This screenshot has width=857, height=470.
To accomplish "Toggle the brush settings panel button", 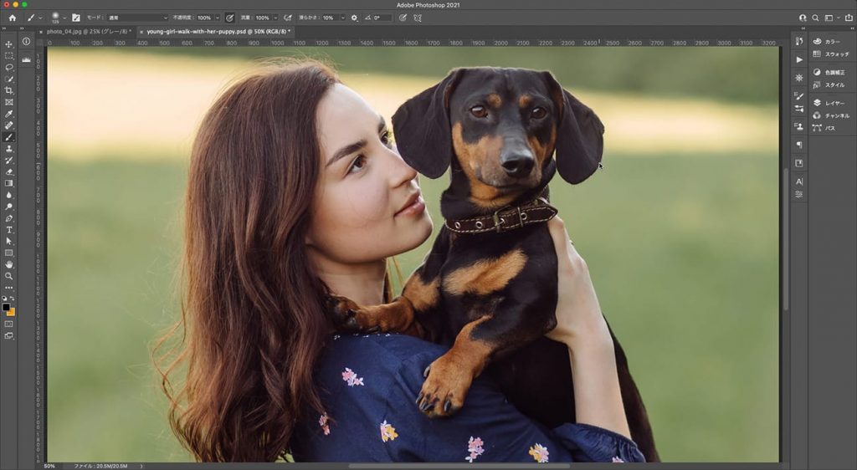I will [76, 18].
